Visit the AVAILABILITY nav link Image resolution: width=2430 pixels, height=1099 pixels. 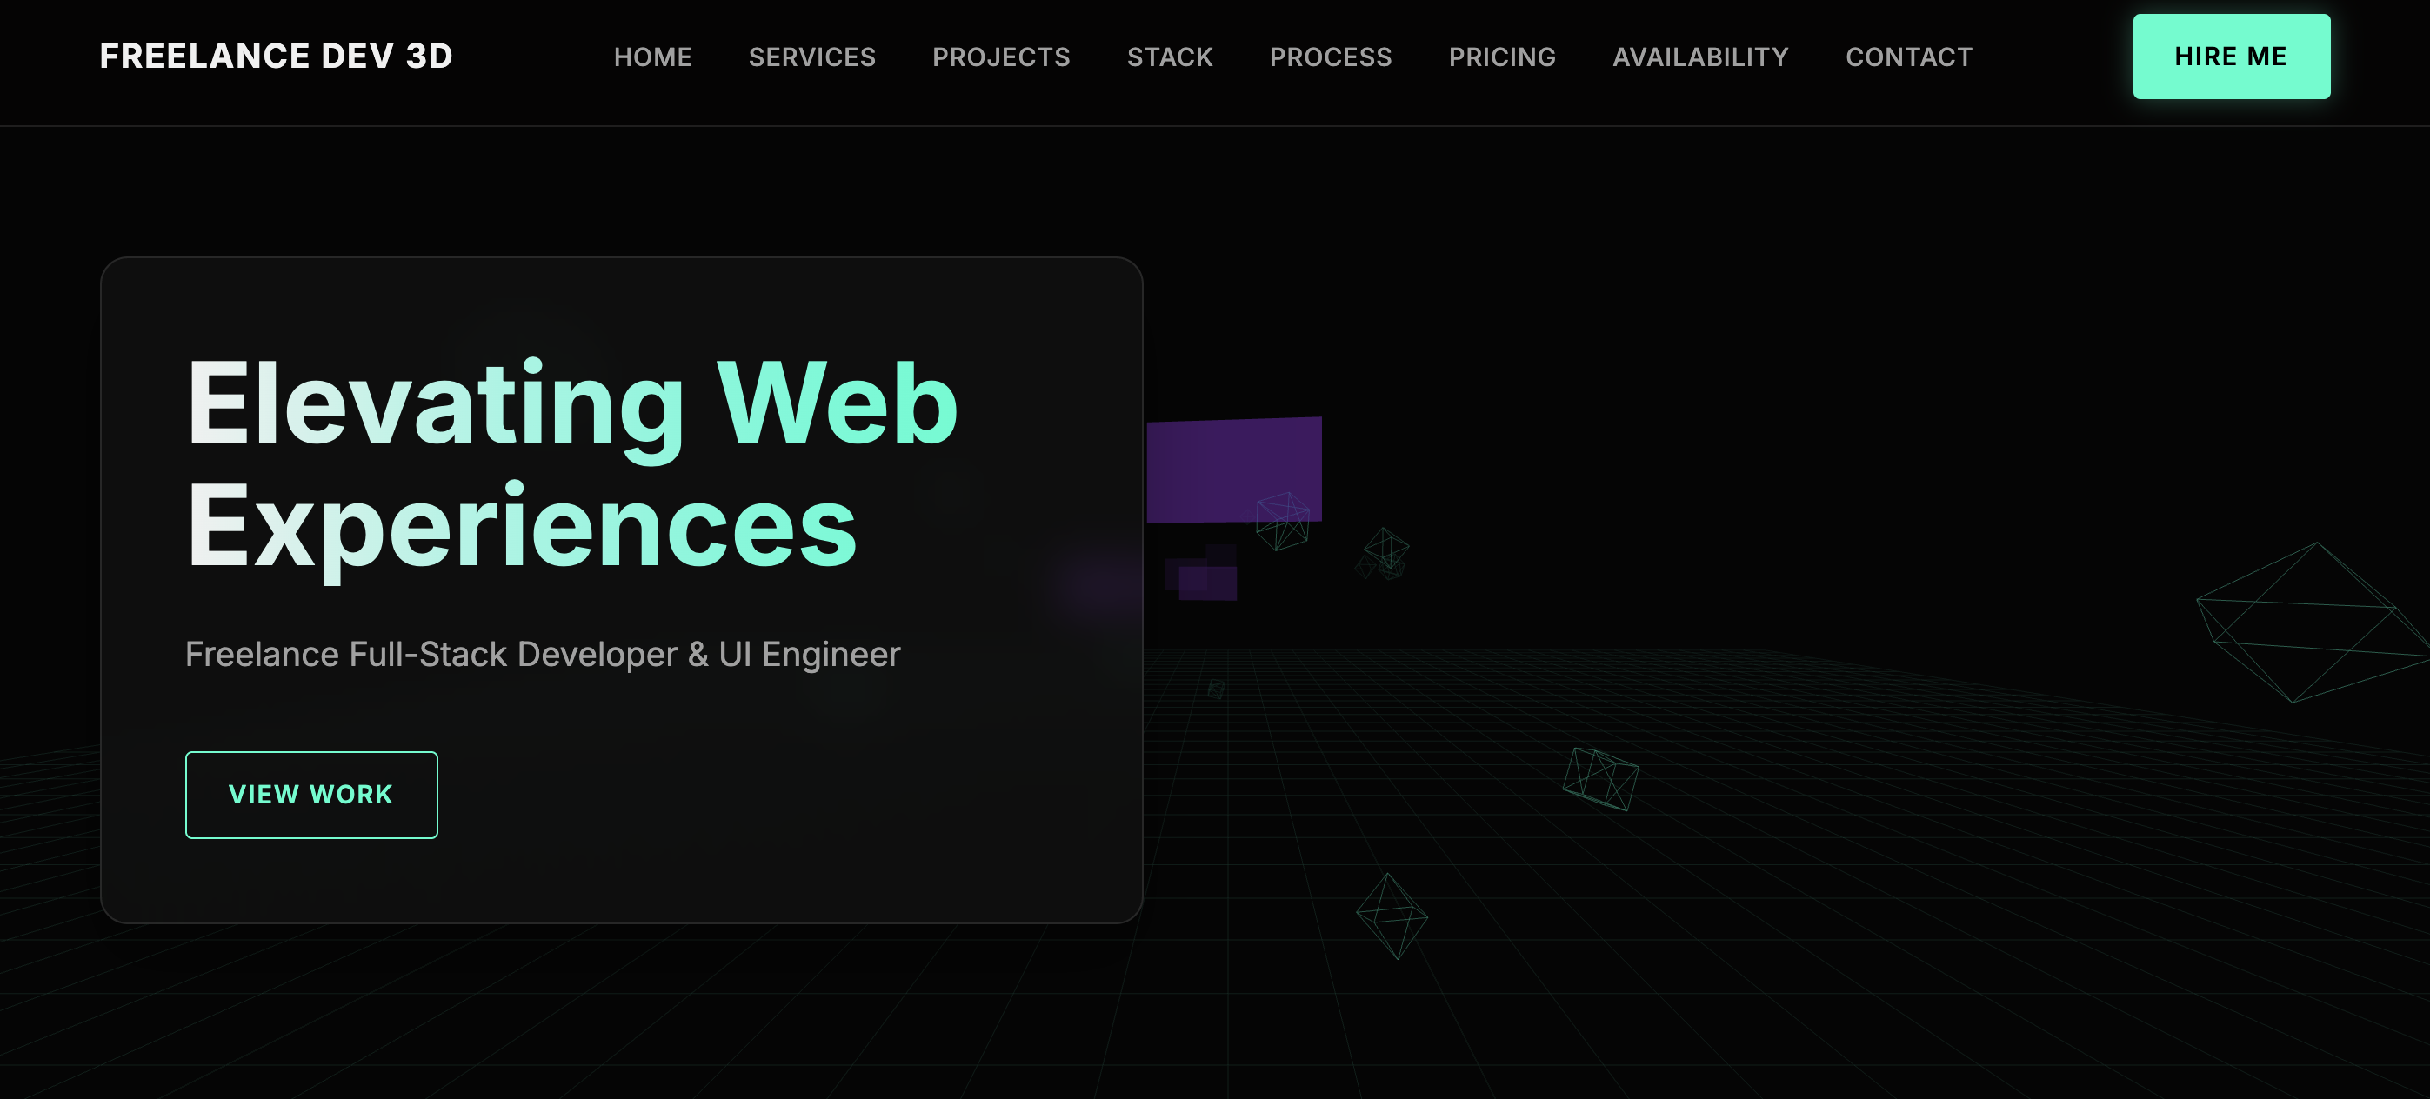tap(1699, 57)
